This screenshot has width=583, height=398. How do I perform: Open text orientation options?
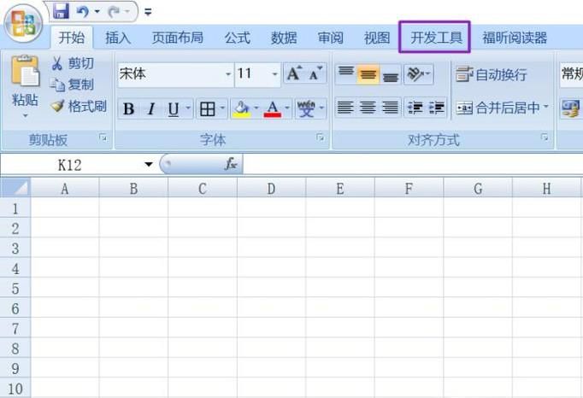tap(419, 74)
